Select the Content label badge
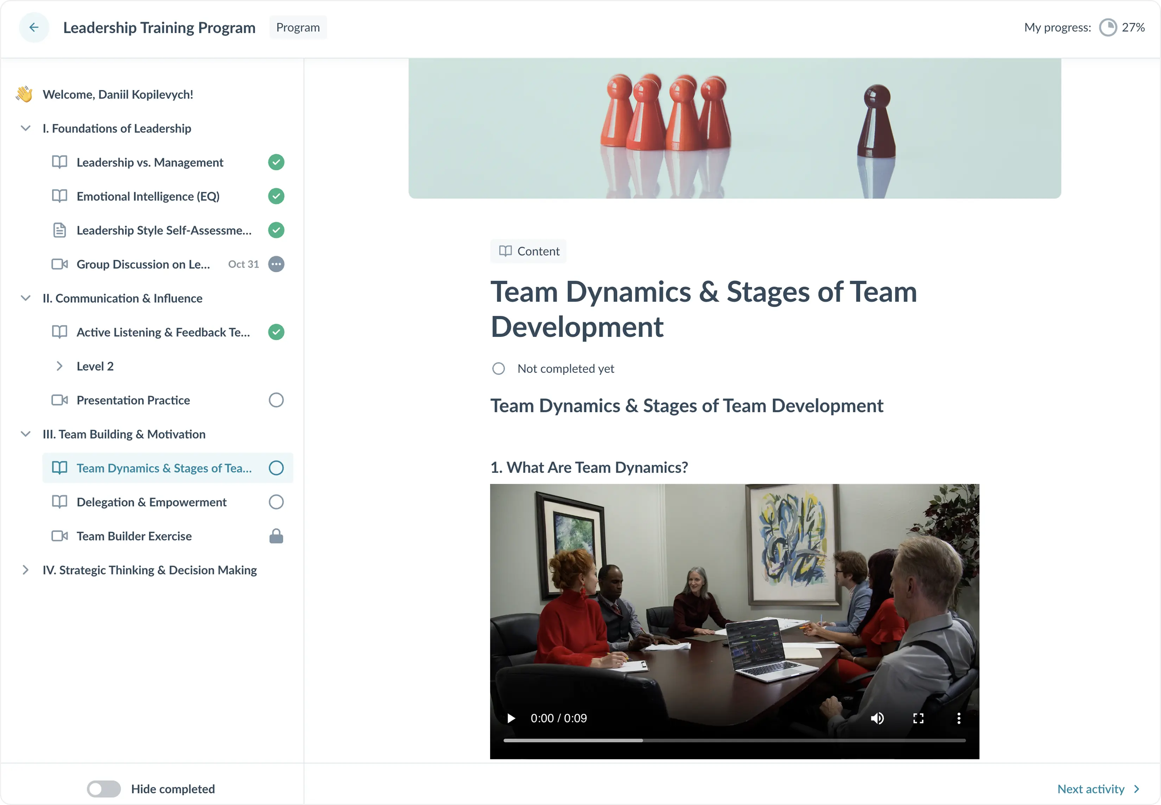The height and width of the screenshot is (805, 1161). click(528, 251)
